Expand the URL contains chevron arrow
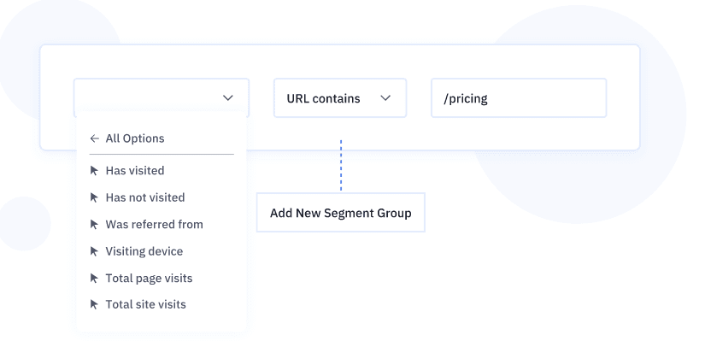This screenshot has height=341, width=711. (x=385, y=98)
